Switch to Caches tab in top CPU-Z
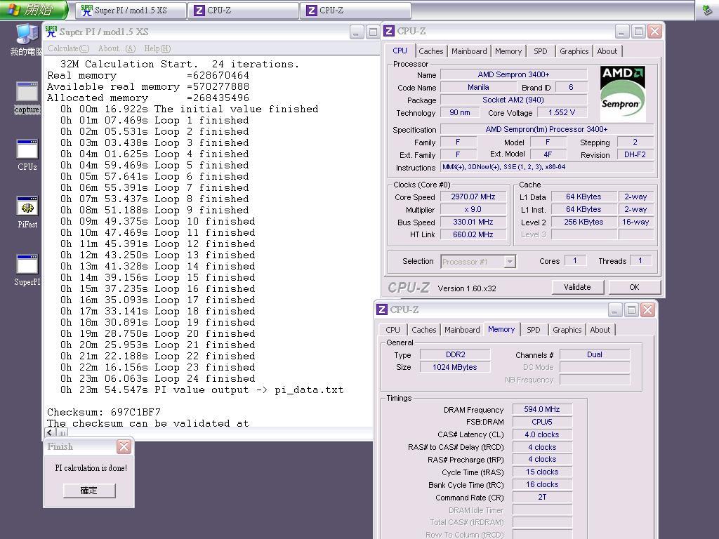Viewport: 719px width, 539px height. tap(430, 51)
